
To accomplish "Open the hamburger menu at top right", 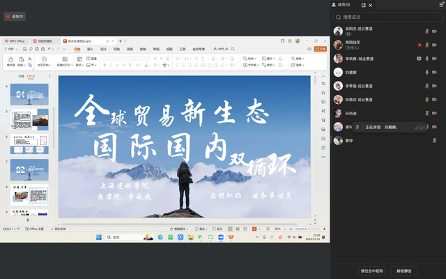I will pos(440,4).
